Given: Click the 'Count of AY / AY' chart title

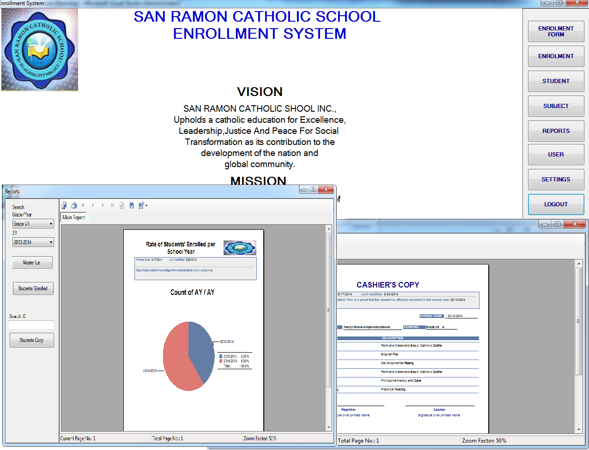Looking at the screenshot, I should click(192, 292).
